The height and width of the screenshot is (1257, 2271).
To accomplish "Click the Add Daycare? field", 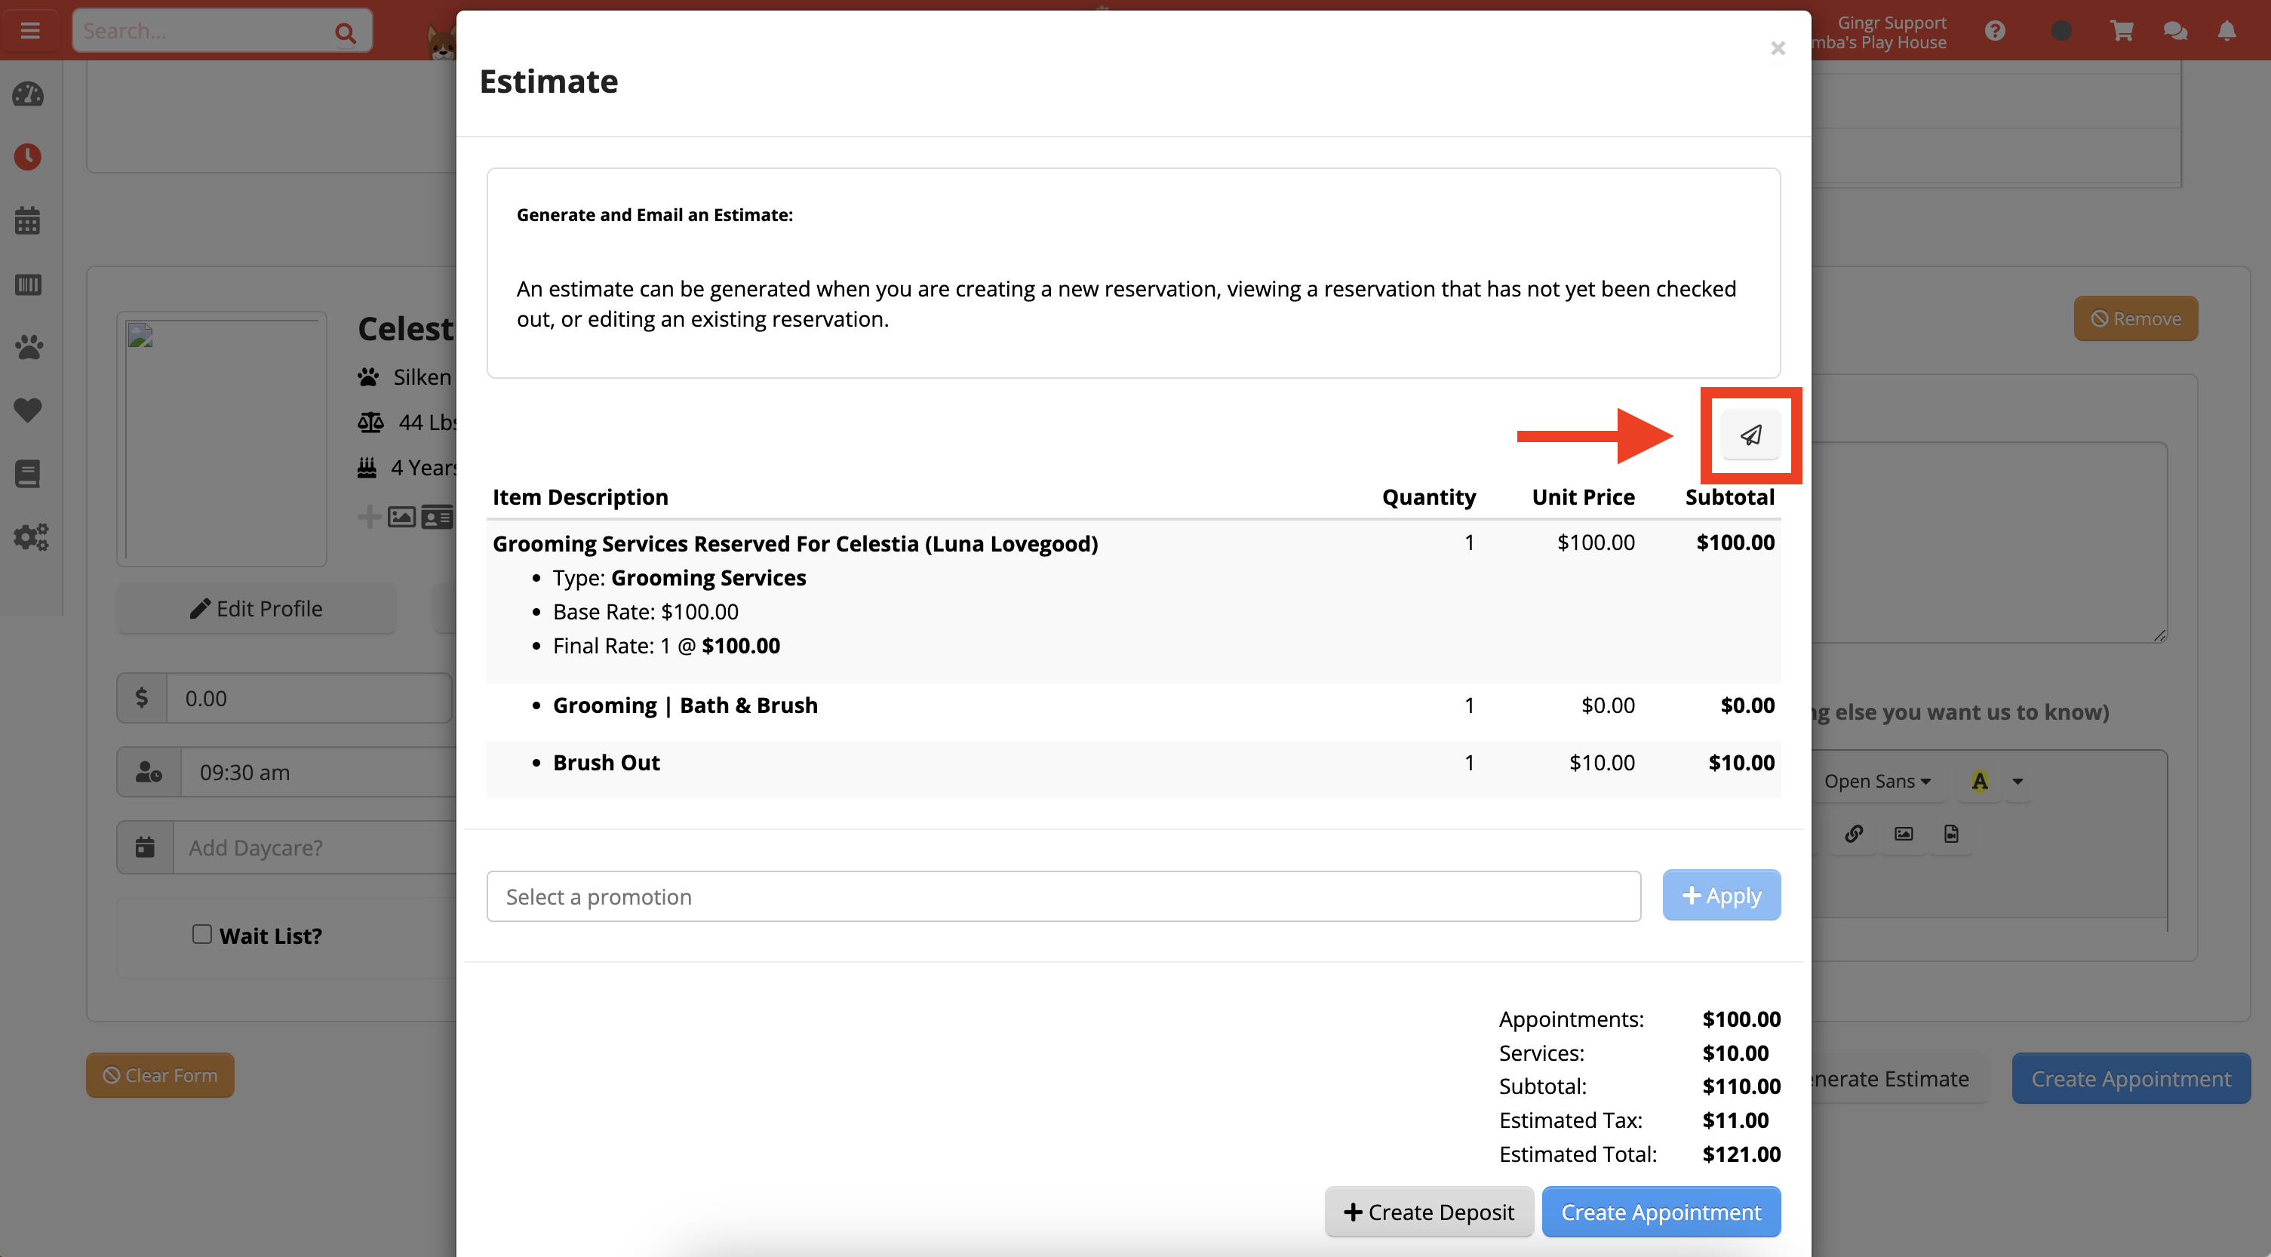I will 315,847.
